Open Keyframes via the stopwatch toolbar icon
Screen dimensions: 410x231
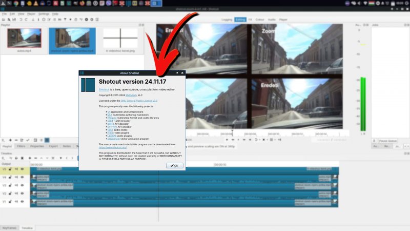76,20
